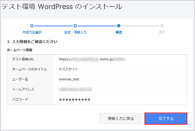
Task: Click the 確認 step label
Action: click(119, 32)
